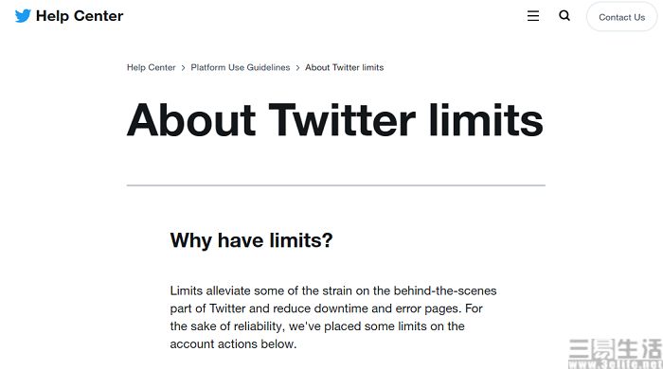Click the Help Center header title
Screen dimensions: 663x369
tap(80, 16)
